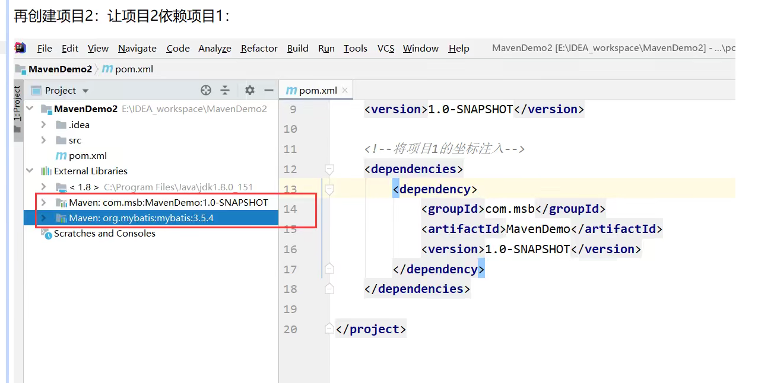The height and width of the screenshot is (383, 774).
Task: Click fold marker beside closing project tag
Action: pyautogui.click(x=329, y=328)
